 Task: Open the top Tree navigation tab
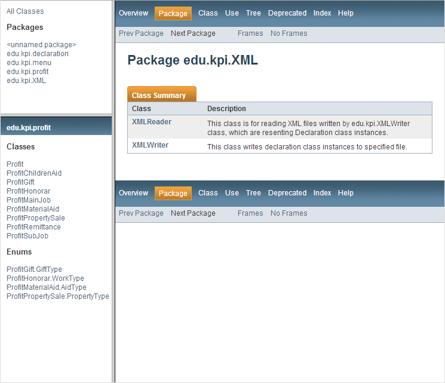point(253,13)
